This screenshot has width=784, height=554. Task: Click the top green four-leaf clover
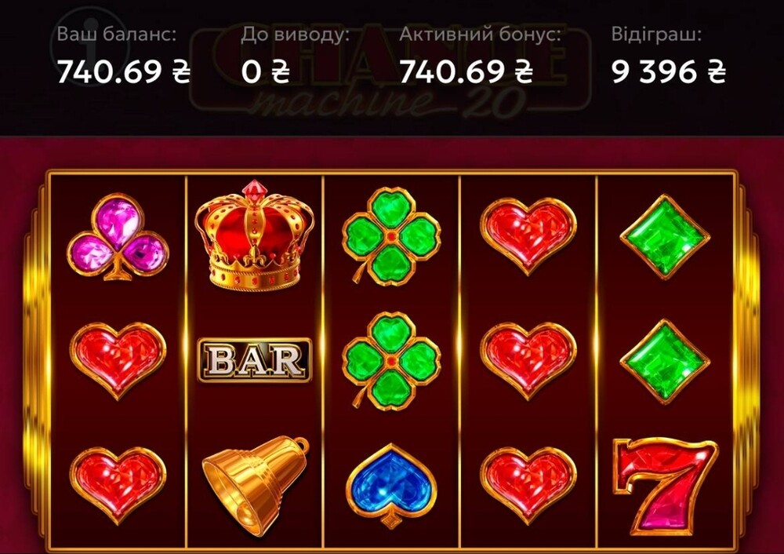(x=391, y=236)
